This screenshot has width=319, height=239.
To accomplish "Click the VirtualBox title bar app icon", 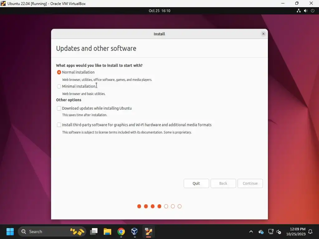I will [3, 3].
